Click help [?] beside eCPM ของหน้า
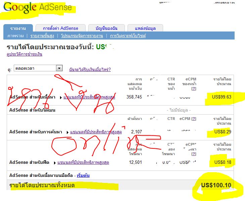 194,88
